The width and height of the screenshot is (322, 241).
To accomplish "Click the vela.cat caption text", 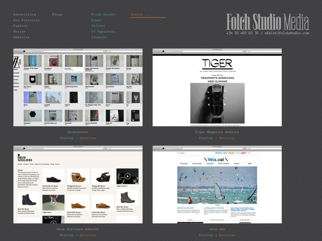I will (217, 229).
